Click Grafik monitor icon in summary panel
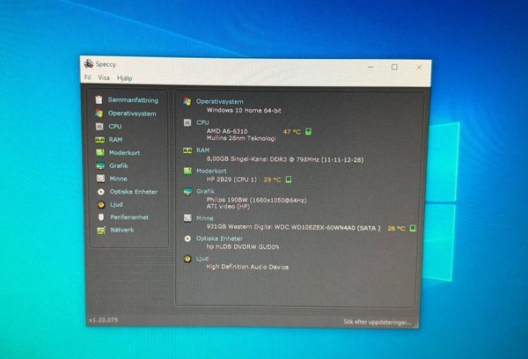The height and width of the screenshot is (359, 528). point(187,192)
